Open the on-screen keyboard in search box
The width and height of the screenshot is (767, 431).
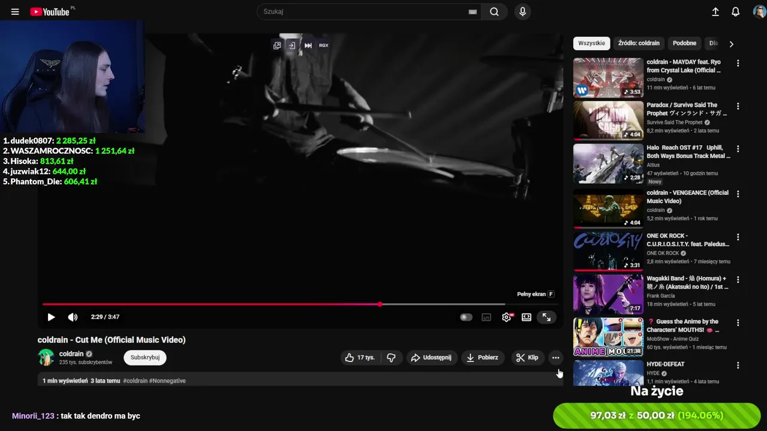(x=473, y=11)
